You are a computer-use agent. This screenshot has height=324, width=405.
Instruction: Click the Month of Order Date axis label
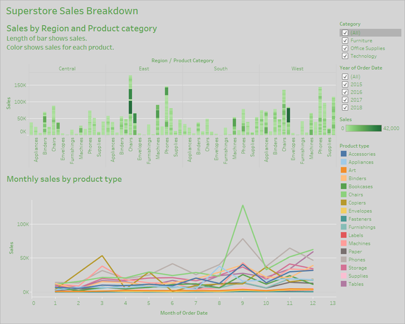[184, 313]
